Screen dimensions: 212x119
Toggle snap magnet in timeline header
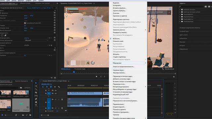pos(47,87)
